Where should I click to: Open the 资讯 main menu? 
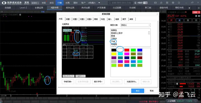[52, 3]
